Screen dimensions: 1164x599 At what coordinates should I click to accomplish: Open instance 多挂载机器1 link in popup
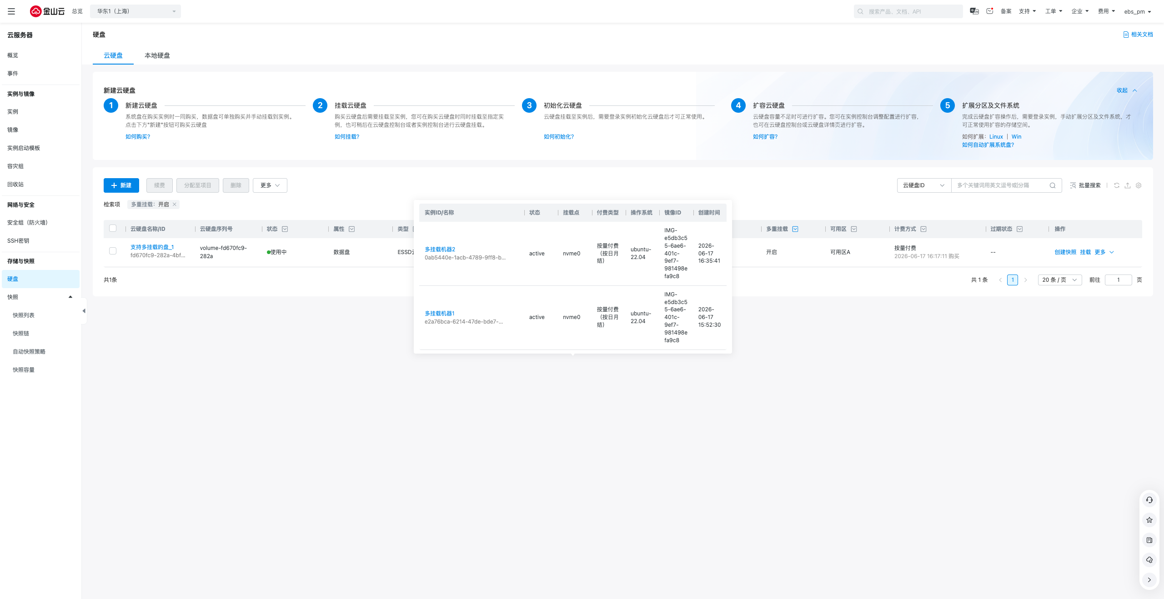click(439, 314)
